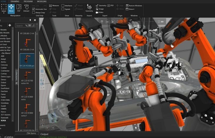Switch to the DRAWING ribbon tab
Image resolution: width=215 pixels, height=138 pixels.
point(15,1)
